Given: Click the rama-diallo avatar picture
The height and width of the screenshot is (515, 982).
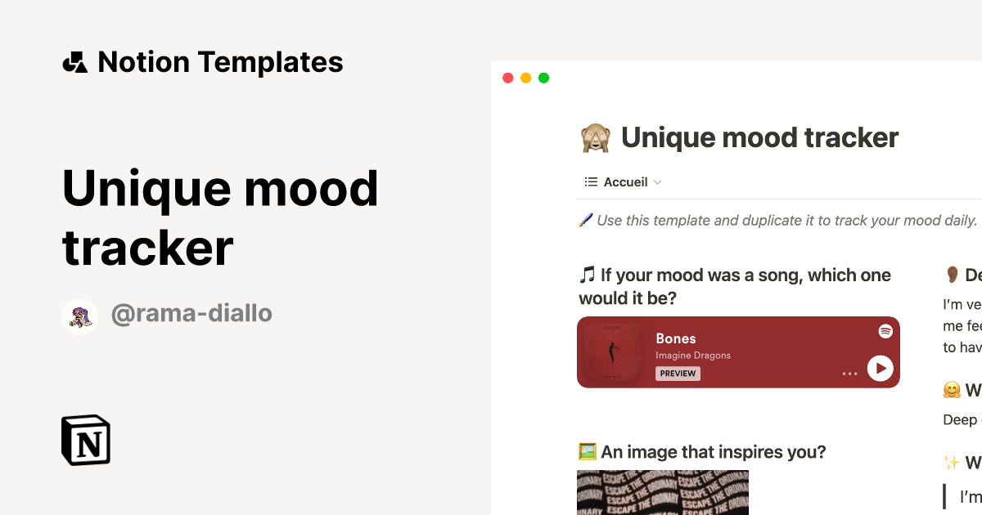Looking at the screenshot, I should click(x=80, y=316).
